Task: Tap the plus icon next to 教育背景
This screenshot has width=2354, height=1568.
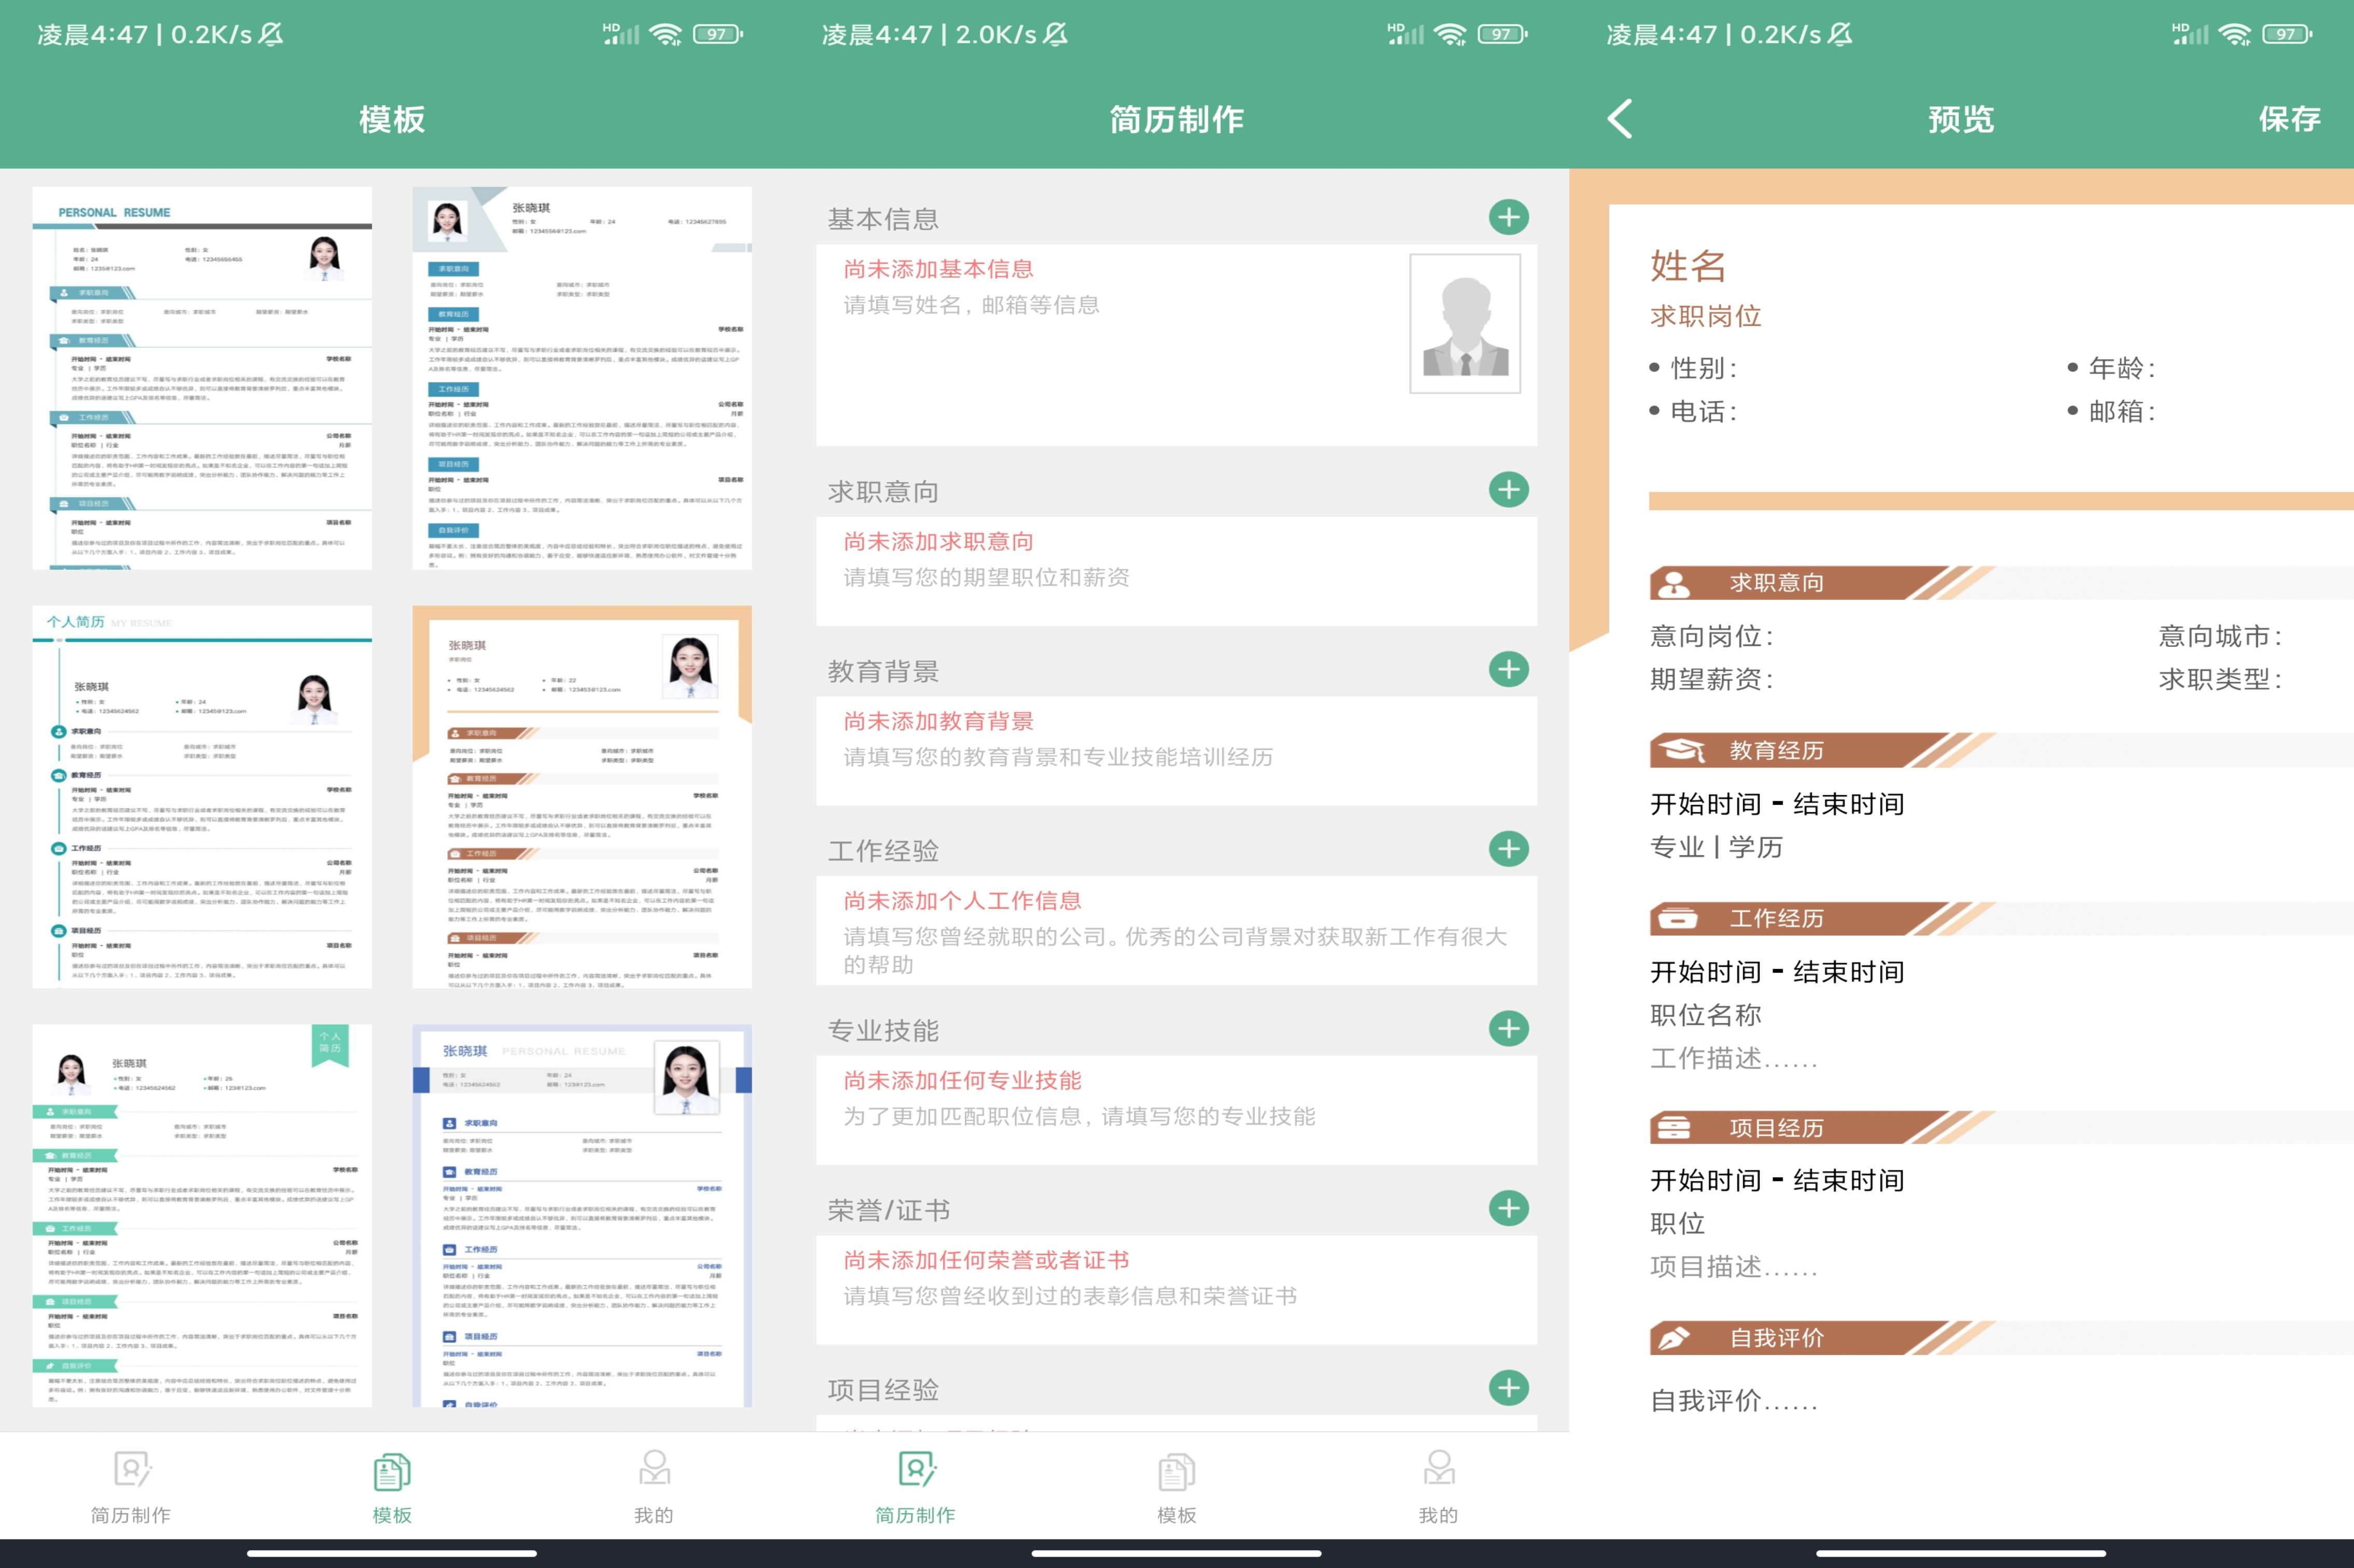Action: click(x=1508, y=669)
